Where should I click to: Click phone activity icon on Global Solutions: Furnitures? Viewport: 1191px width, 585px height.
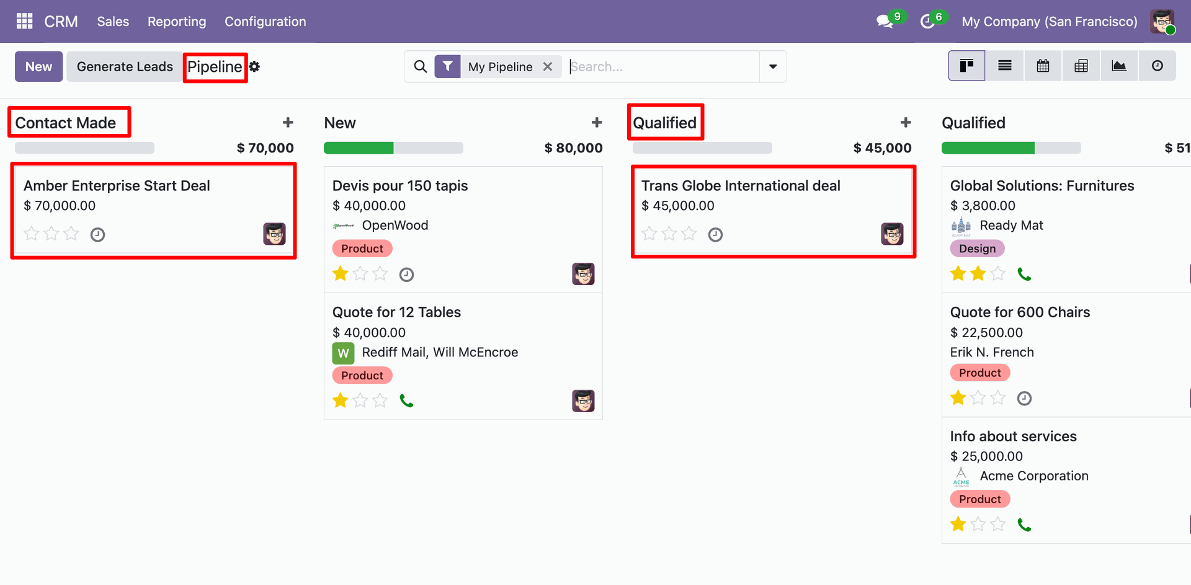[x=1024, y=274]
